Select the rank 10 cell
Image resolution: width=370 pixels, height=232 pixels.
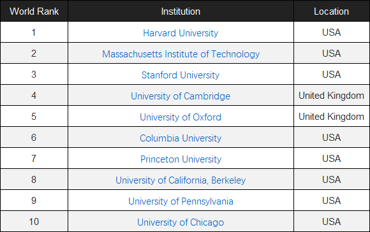[x=34, y=222]
